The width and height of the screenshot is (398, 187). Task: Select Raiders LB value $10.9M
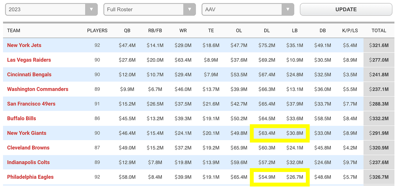(295, 60)
